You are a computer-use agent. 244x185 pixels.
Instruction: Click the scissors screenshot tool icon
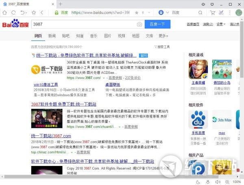coord(221,13)
